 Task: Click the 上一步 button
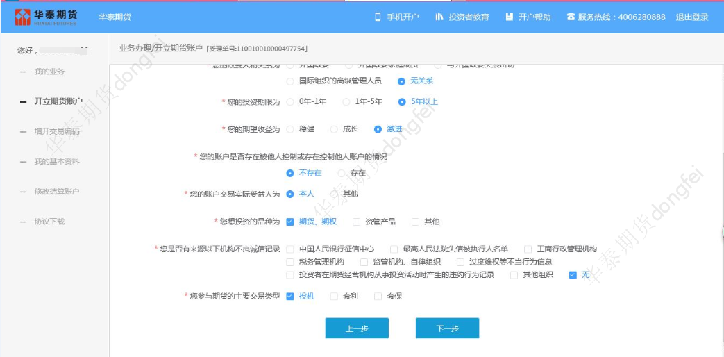(x=357, y=329)
